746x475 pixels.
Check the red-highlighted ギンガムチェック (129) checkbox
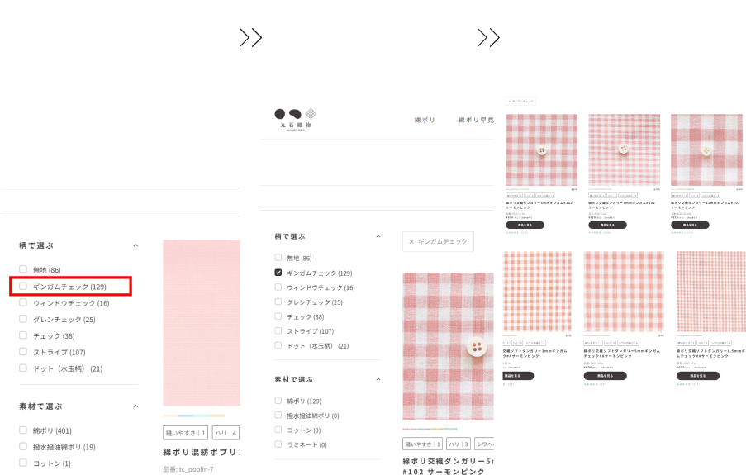click(24, 287)
